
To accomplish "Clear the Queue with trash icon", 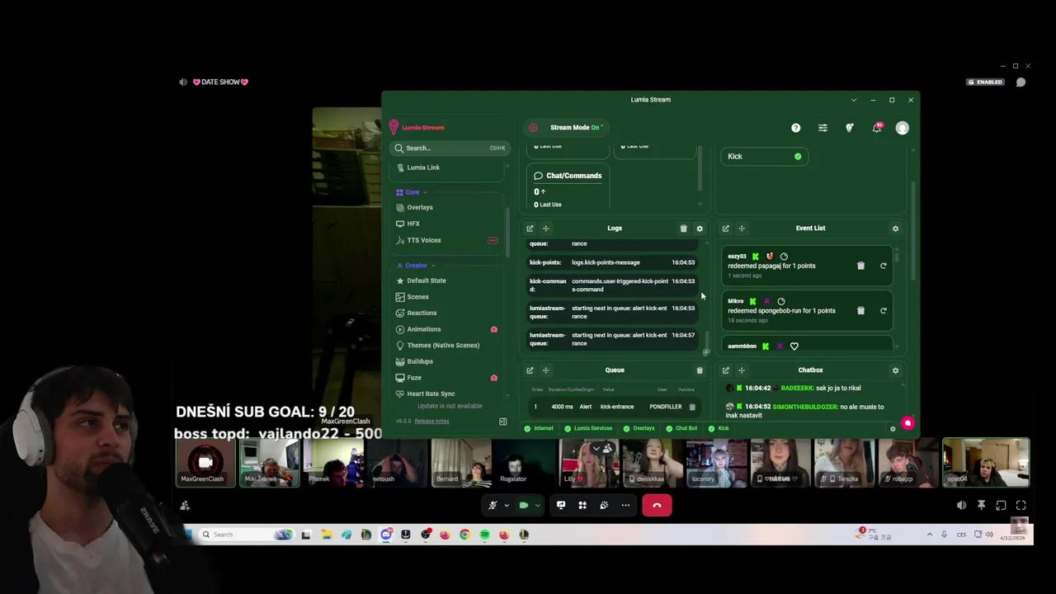I will 700,370.
